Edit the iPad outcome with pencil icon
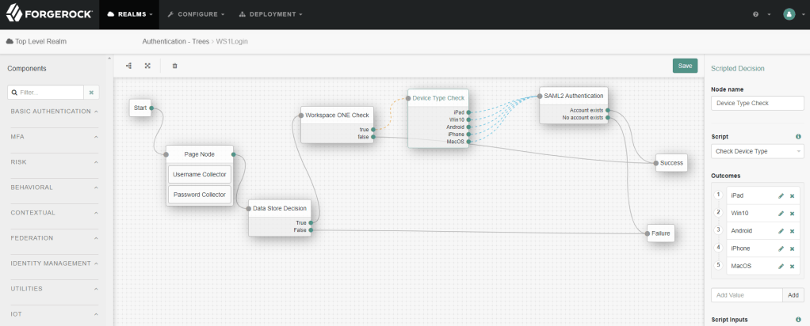The width and height of the screenshot is (810, 326). (x=781, y=195)
